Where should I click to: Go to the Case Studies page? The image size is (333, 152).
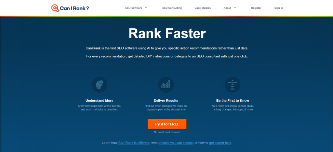tap(203, 8)
